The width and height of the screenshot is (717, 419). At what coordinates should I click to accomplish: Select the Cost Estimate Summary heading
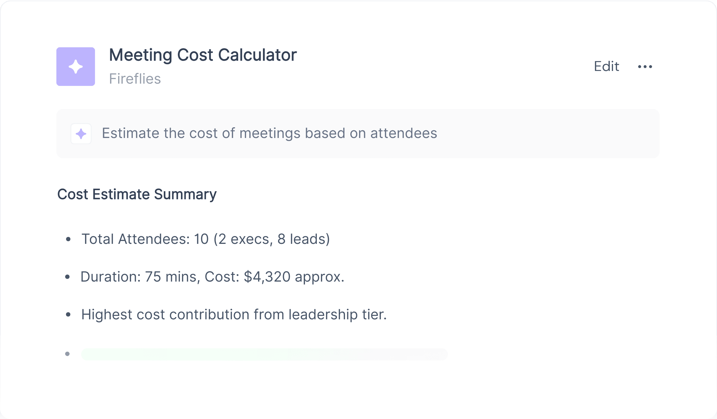pyautogui.click(x=137, y=195)
